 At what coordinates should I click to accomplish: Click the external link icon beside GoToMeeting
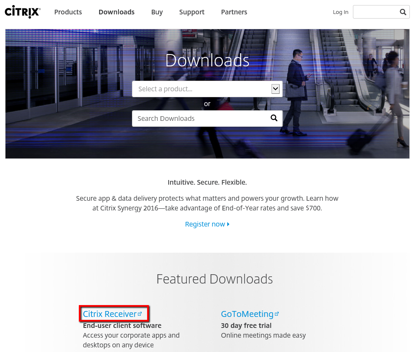click(277, 314)
